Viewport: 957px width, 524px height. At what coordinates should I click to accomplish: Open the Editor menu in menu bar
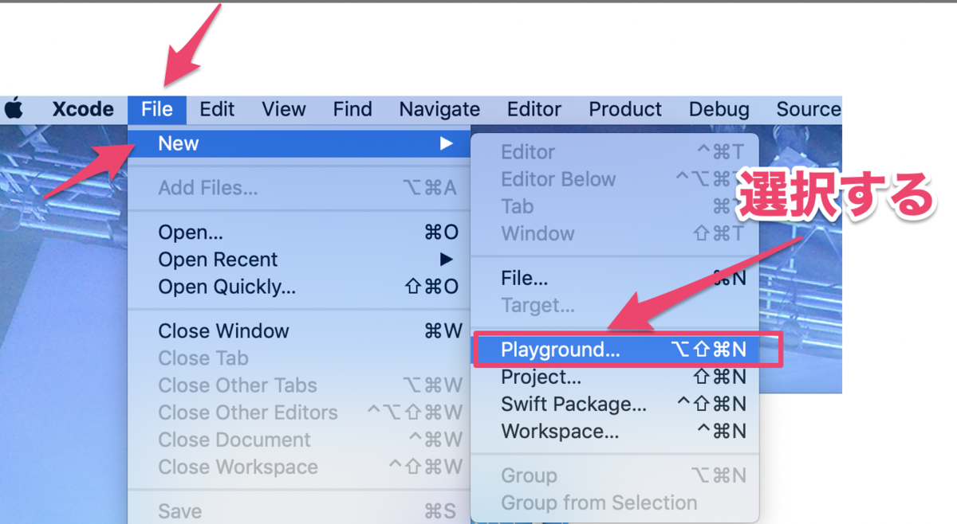534,109
